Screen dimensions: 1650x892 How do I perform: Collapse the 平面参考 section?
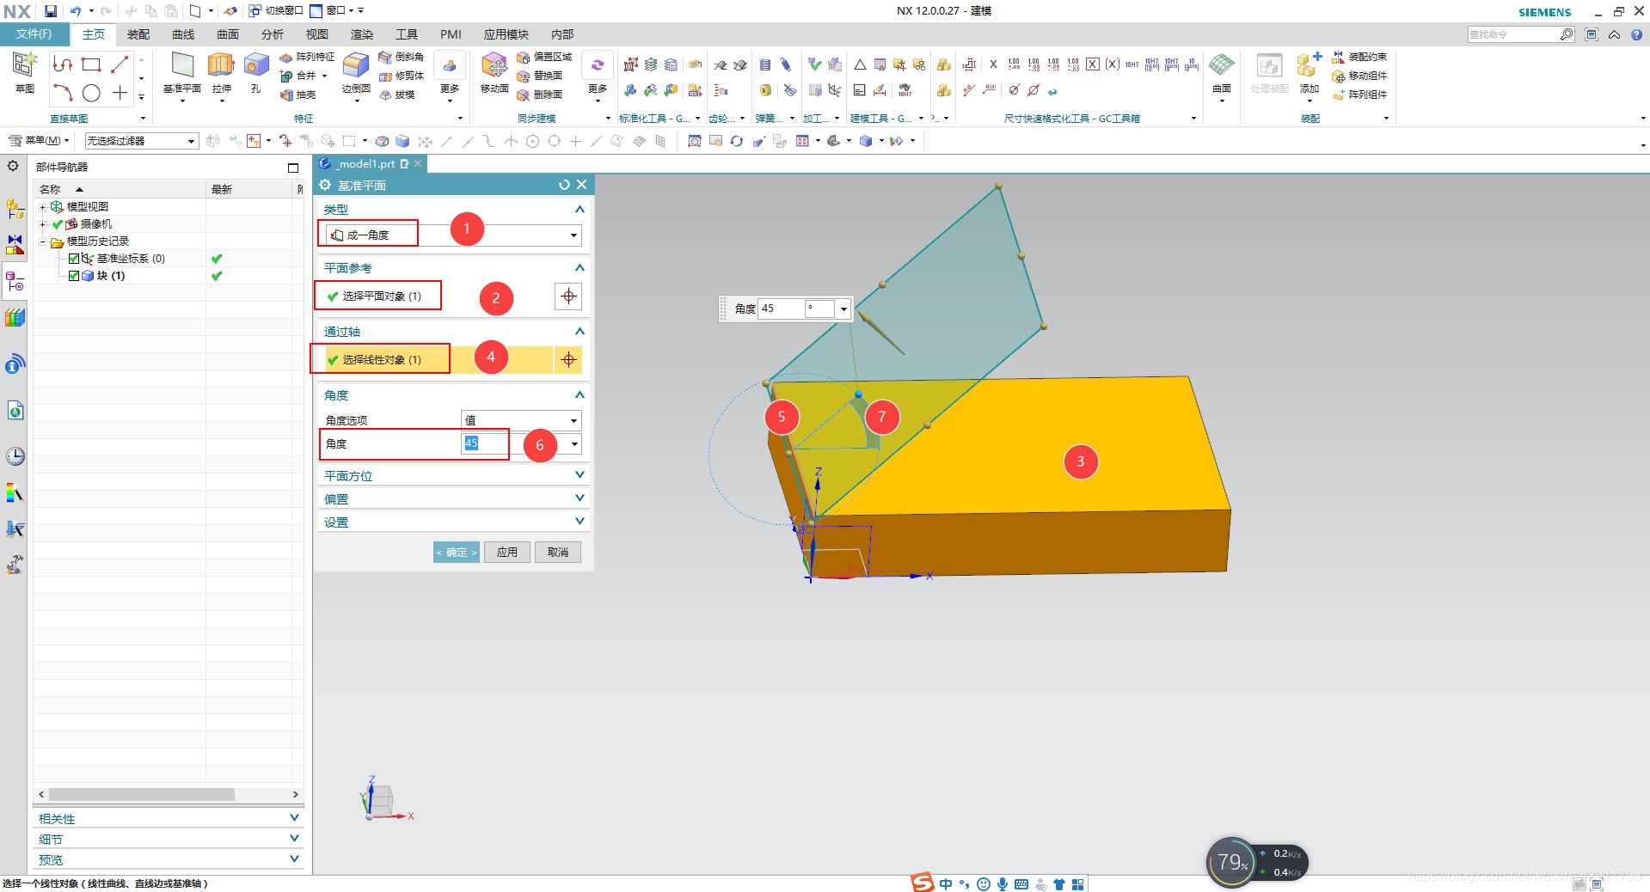580,268
